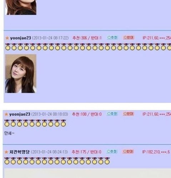Click the star icon beside 치킨혁명당
171x178 pixels.
point(6,152)
